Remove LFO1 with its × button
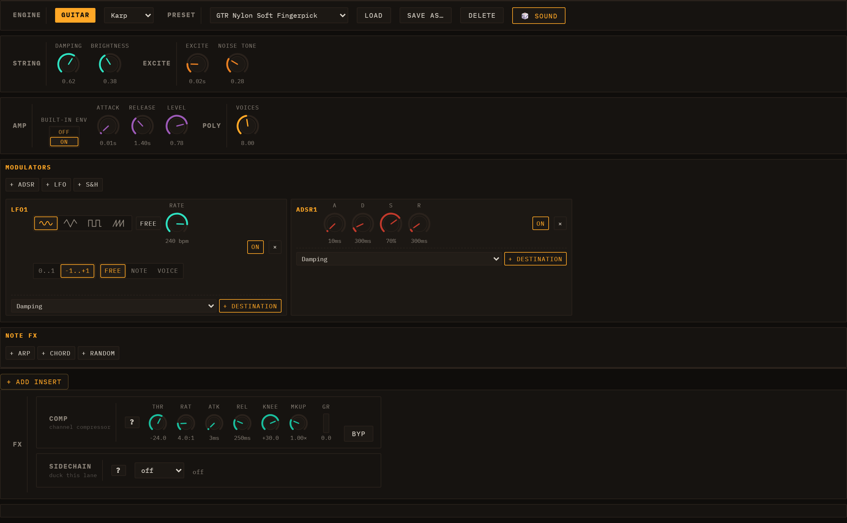 [x=275, y=247]
